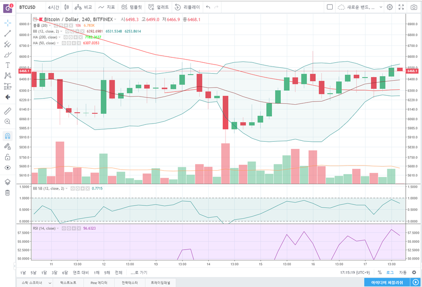Hide the 볼륨 (20) indicator eye icon
Screen dimensions: 422x287
(x=56, y=26)
